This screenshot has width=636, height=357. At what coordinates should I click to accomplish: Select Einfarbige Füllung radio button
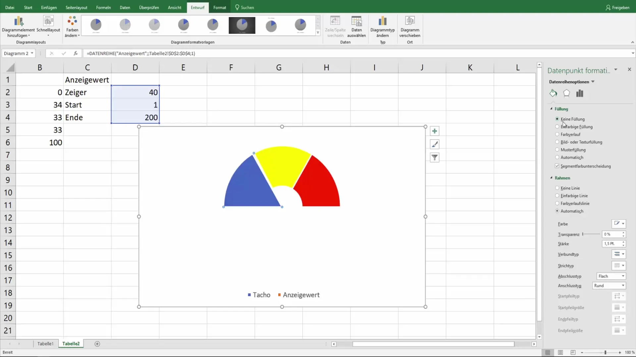(557, 126)
